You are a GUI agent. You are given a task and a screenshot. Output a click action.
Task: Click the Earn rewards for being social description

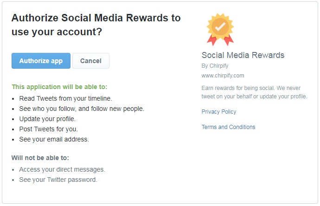(x=254, y=92)
